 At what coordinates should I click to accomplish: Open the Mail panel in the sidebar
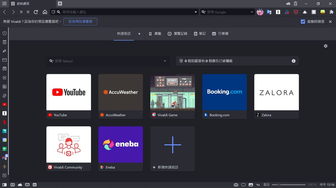(4, 60)
